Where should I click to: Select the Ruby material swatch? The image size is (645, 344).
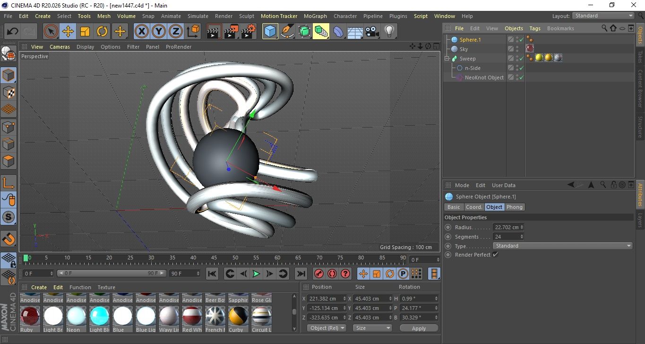point(30,315)
